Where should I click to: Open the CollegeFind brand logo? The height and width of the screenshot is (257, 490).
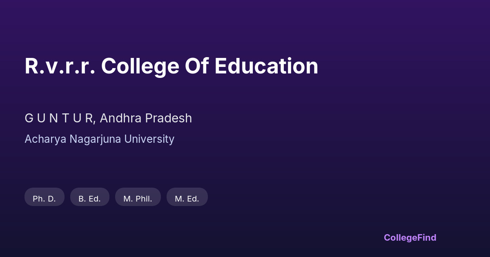coord(410,237)
